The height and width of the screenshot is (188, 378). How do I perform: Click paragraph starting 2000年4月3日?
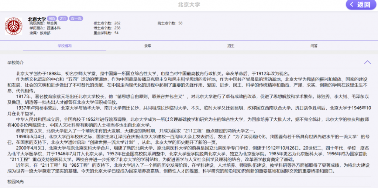tap(188, 154)
